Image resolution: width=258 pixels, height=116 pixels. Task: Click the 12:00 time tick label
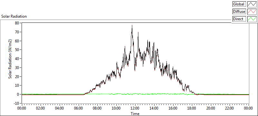click(135, 108)
